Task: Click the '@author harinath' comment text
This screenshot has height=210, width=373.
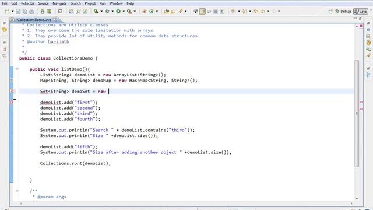Action: pos(48,41)
